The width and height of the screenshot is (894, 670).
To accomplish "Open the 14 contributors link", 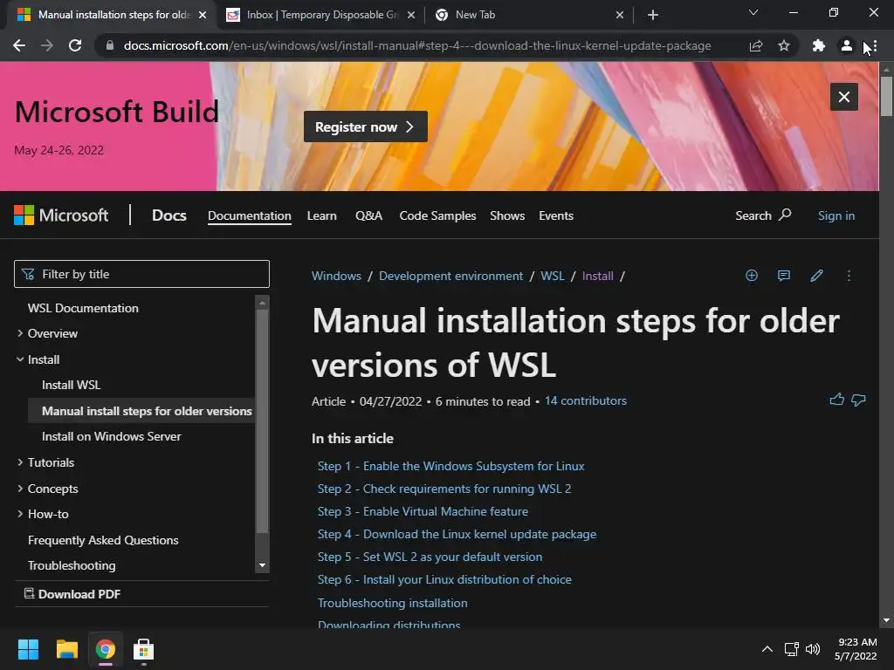I will (x=586, y=400).
